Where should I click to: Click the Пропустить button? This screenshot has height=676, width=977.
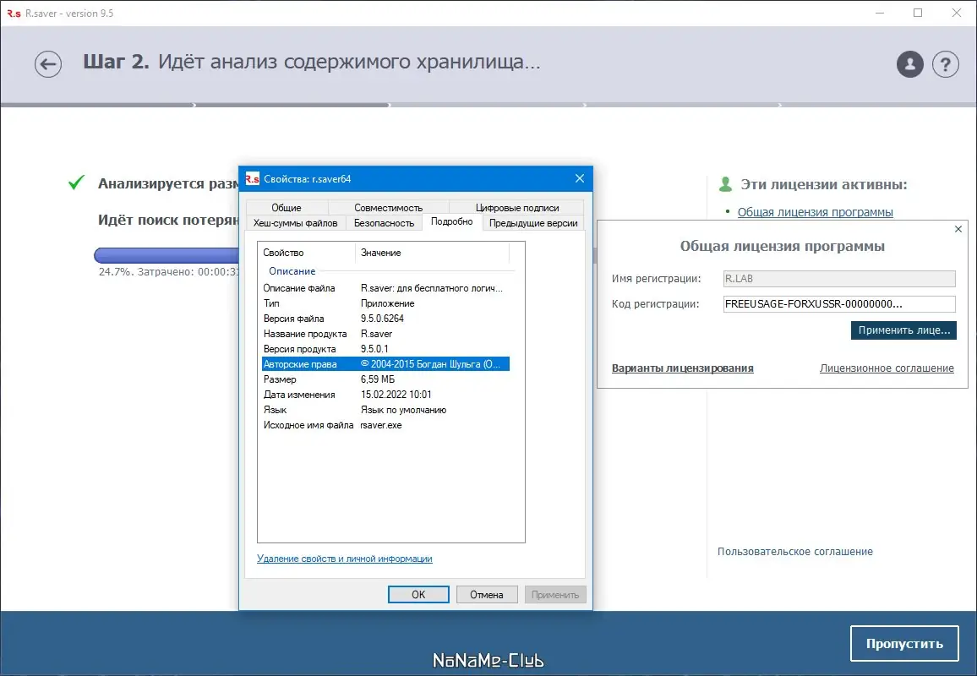pos(904,644)
